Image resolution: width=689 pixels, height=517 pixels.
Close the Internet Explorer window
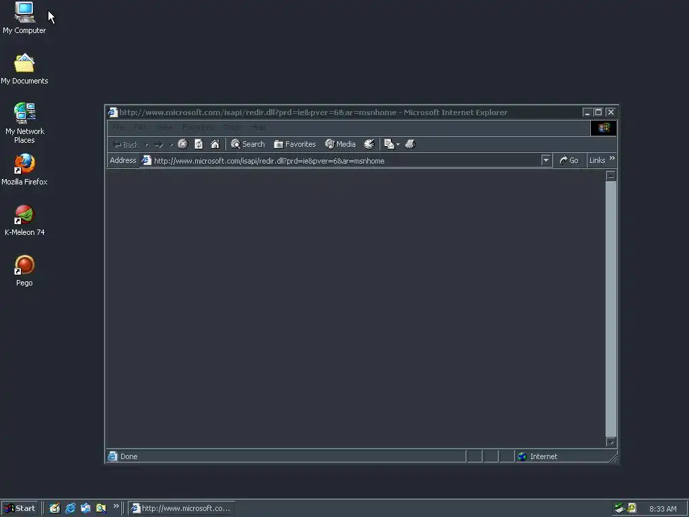pyautogui.click(x=611, y=112)
